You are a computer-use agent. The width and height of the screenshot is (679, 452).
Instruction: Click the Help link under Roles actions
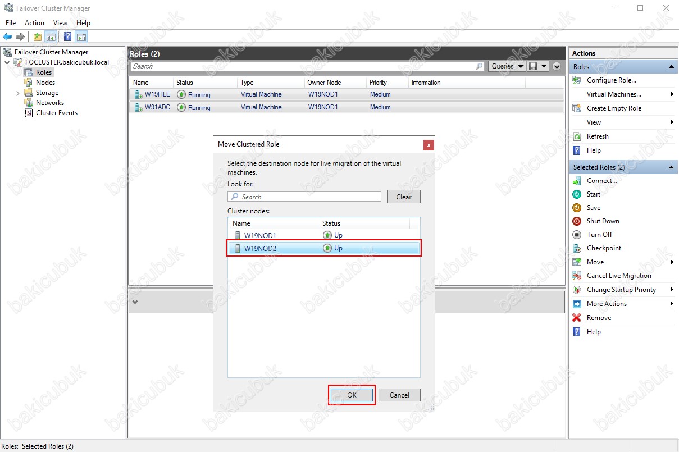point(594,150)
